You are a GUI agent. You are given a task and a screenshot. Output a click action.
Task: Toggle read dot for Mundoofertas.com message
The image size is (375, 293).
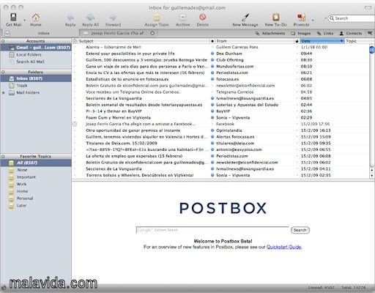click(212, 66)
